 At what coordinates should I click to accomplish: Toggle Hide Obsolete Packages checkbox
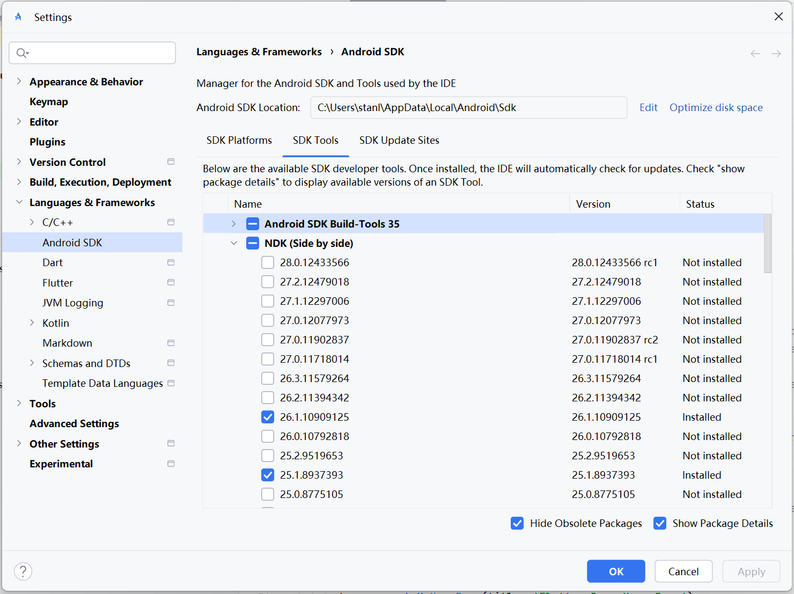point(517,523)
